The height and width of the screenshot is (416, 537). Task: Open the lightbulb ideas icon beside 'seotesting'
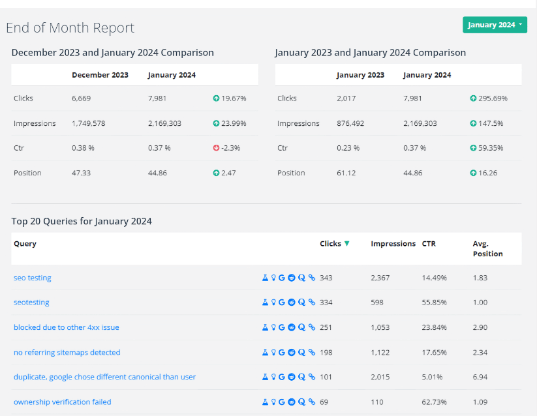click(273, 302)
